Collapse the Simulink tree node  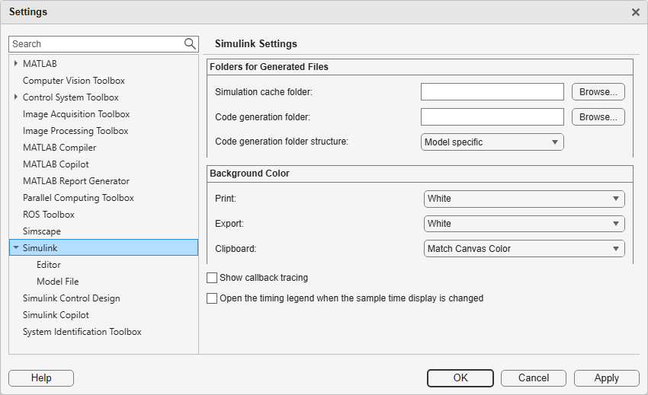[x=16, y=247]
